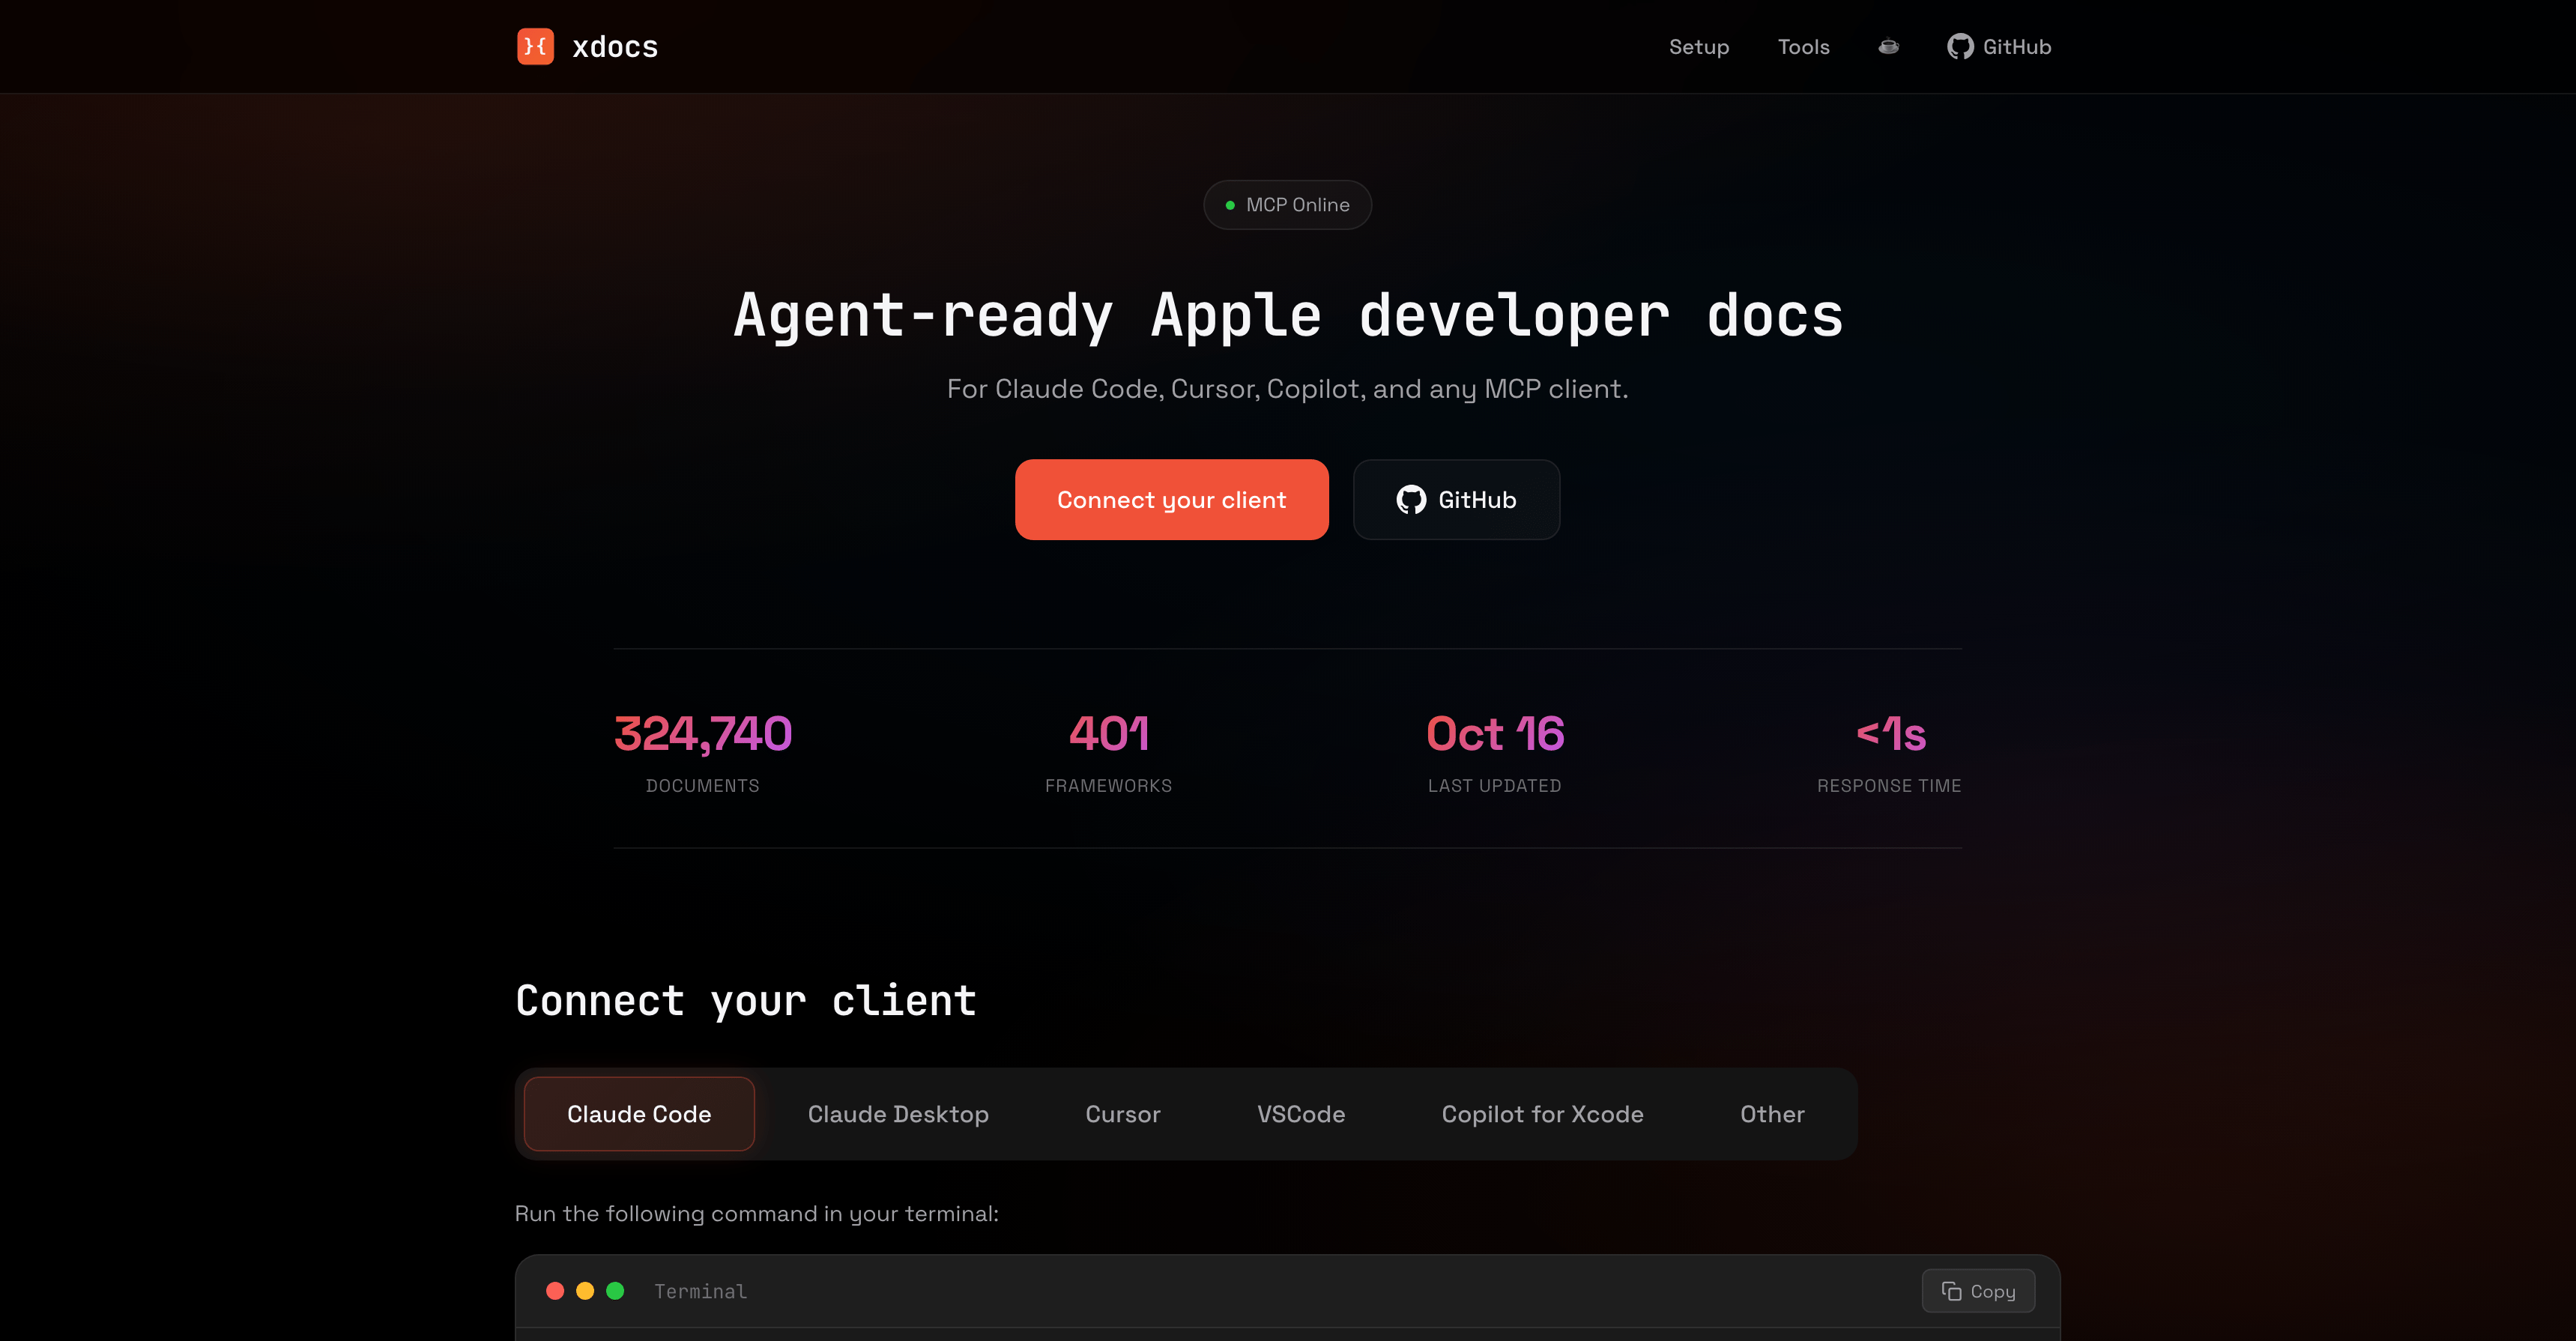Click the DOCUMENTS label

(x=703, y=786)
